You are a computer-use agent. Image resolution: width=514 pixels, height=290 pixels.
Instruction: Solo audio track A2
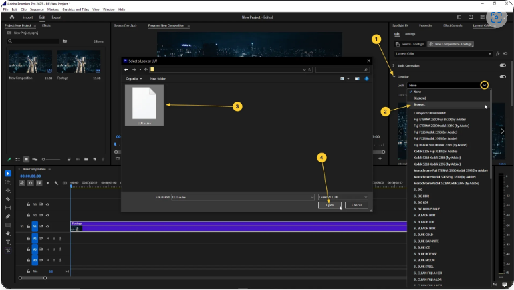(54, 249)
